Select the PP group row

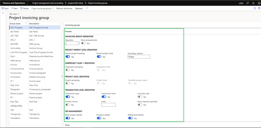(35, 98)
